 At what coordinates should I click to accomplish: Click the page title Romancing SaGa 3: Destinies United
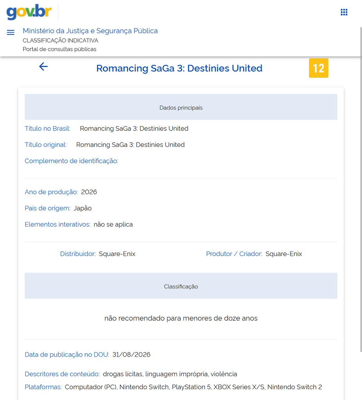(179, 68)
